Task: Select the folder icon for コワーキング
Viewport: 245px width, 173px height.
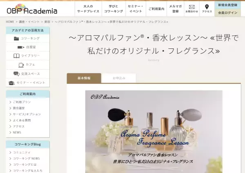Action: [x=16, y=38]
